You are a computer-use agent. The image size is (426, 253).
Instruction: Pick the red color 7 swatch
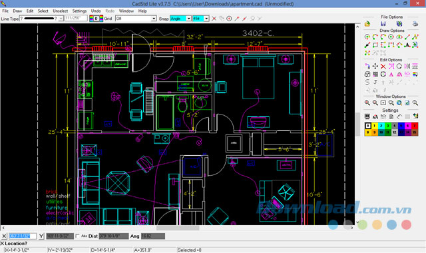(415, 126)
